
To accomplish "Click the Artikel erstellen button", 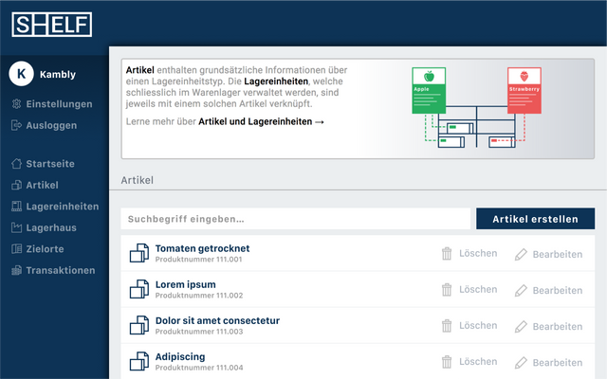I will 535,219.
